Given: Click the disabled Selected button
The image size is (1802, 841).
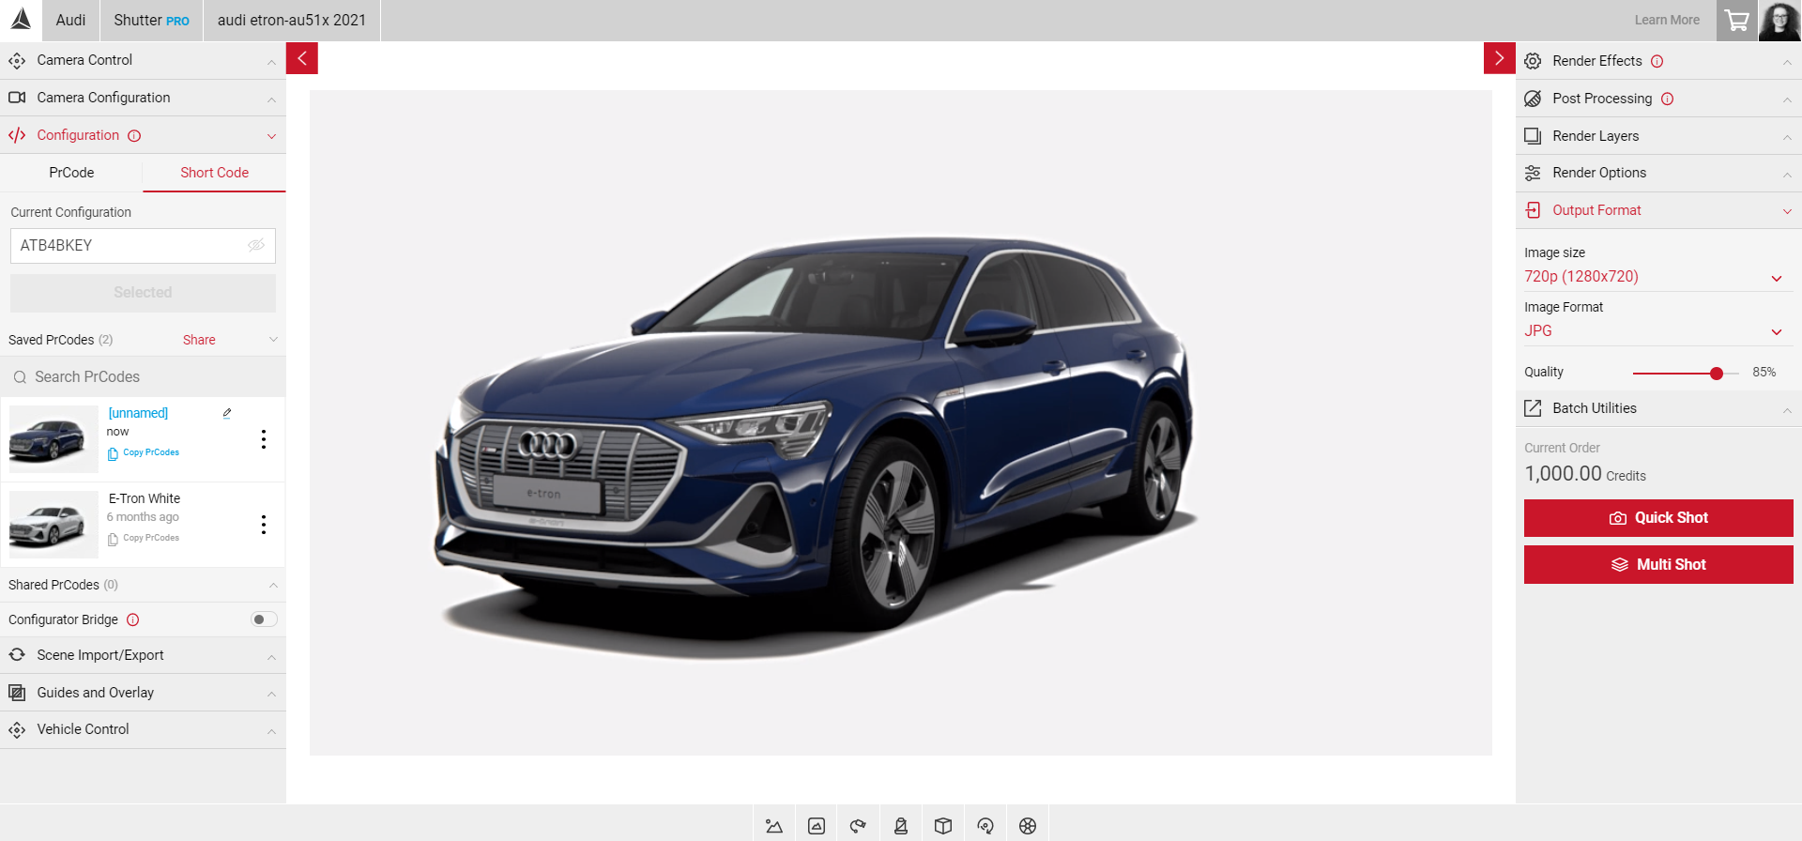Looking at the screenshot, I should (143, 293).
